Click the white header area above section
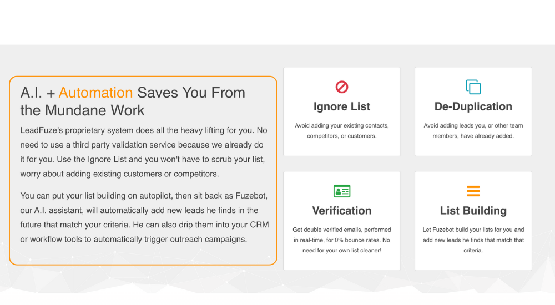555x305 pixels. pos(277,22)
